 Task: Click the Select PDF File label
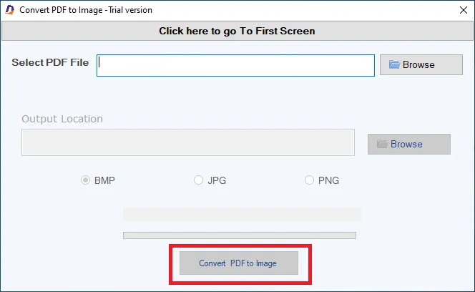[x=50, y=62]
